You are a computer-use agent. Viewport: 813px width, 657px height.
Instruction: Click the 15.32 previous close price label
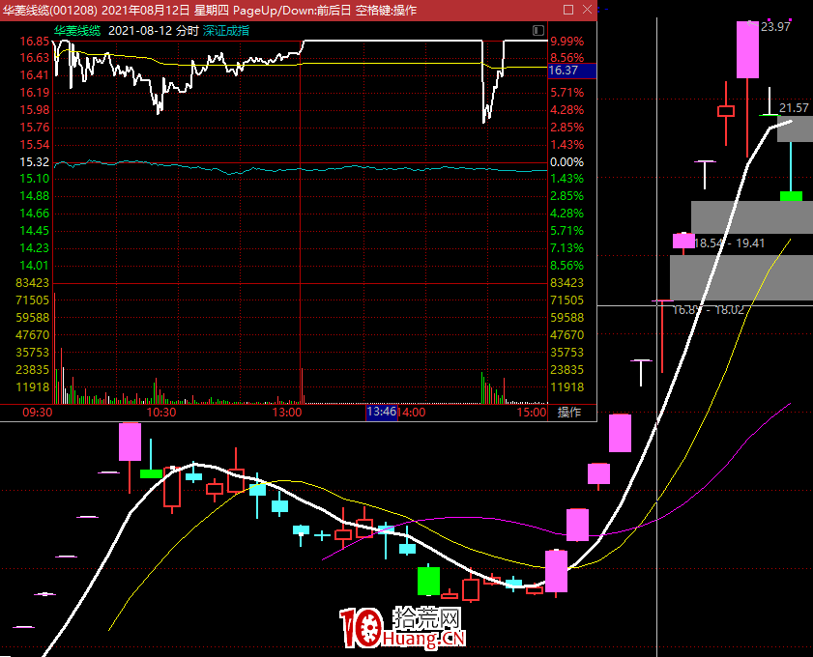(34, 162)
